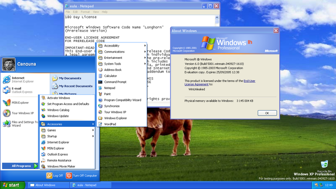The height and width of the screenshot is (189, 336).
Task: Open Tour Windows XP in Start left pane
Action: tap(18, 113)
